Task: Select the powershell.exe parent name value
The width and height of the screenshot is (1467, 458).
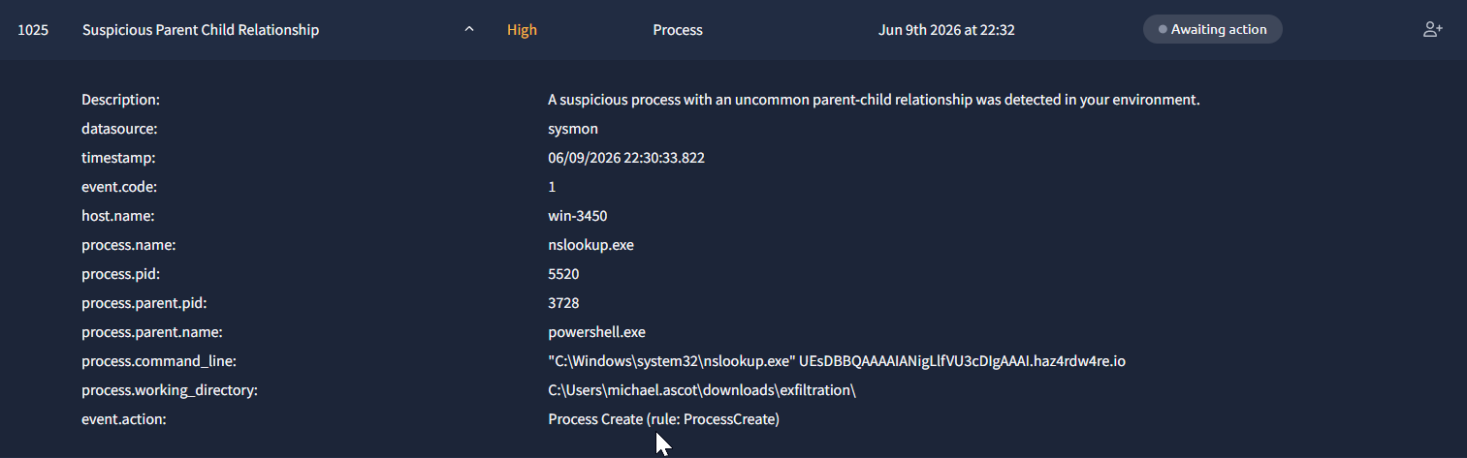Action: pyautogui.click(x=596, y=332)
